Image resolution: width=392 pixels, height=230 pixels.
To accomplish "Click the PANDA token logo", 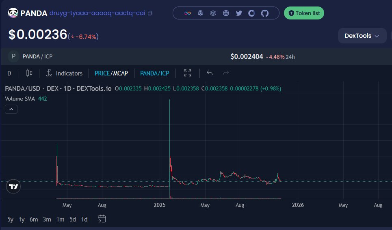I will 13,13.
